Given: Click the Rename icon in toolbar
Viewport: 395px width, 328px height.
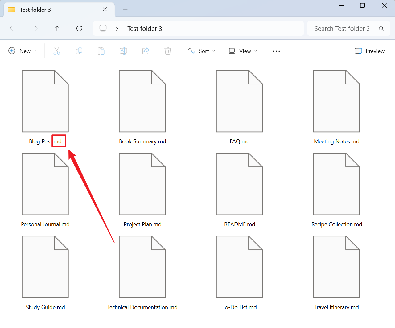Looking at the screenshot, I should (123, 51).
